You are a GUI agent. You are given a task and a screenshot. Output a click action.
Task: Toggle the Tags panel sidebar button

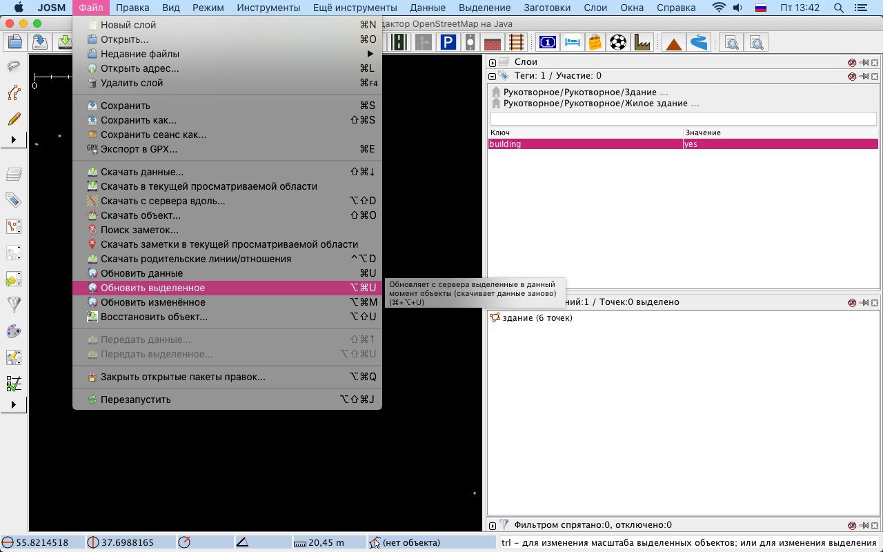click(14, 200)
